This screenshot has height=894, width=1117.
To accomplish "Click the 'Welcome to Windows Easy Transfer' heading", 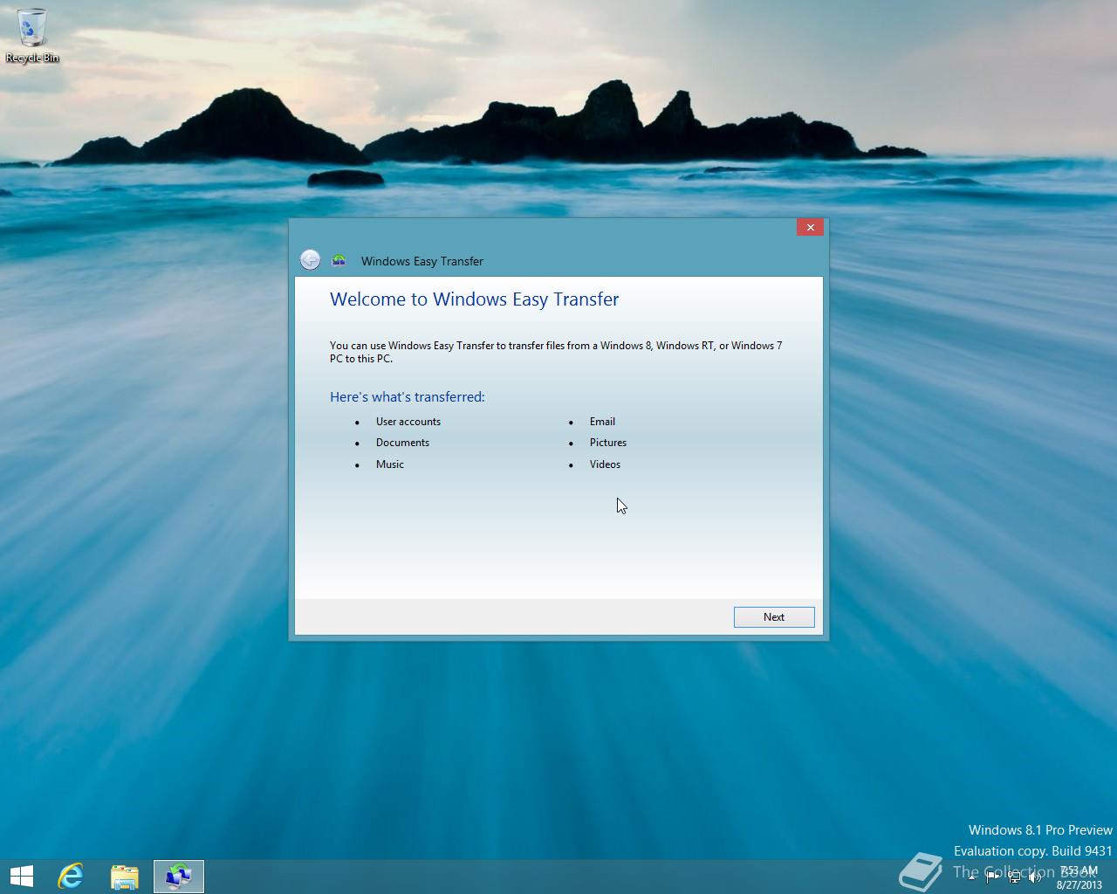I will click(x=474, y=299).
